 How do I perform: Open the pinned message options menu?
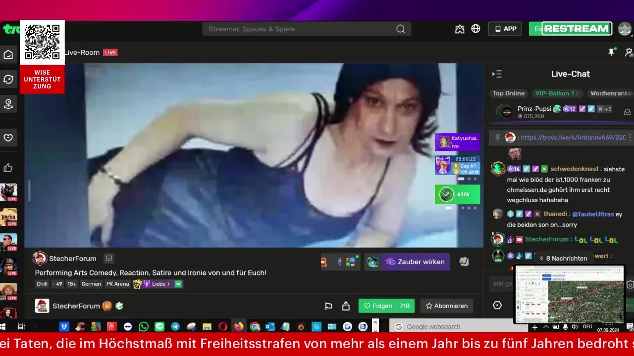pyautogui.click(x=630, y=137)
